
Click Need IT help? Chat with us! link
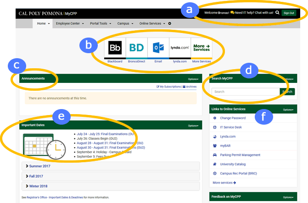pyautogui.click(x=254, y=12)
